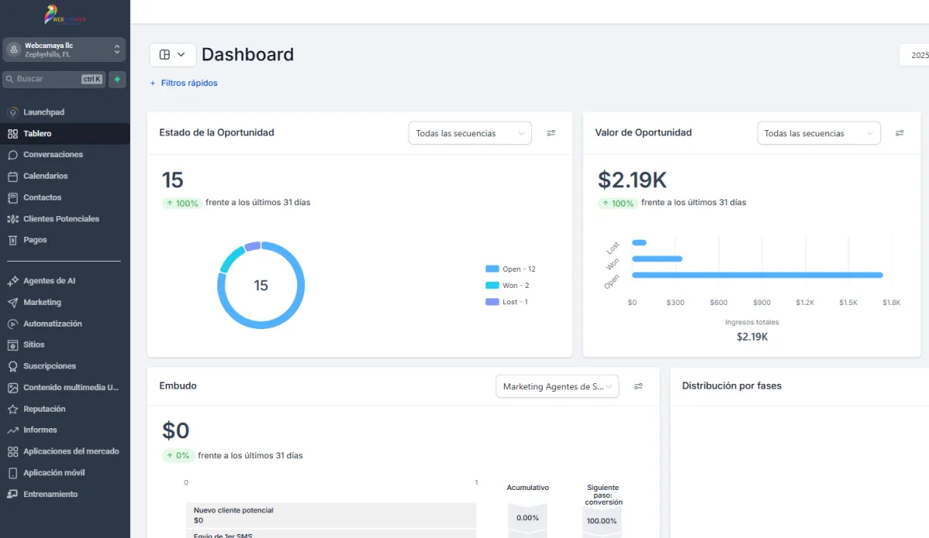Open filter settings for Estado de la Oportunidad
This screenshot has width=929, height=538.
click(551, 133)
